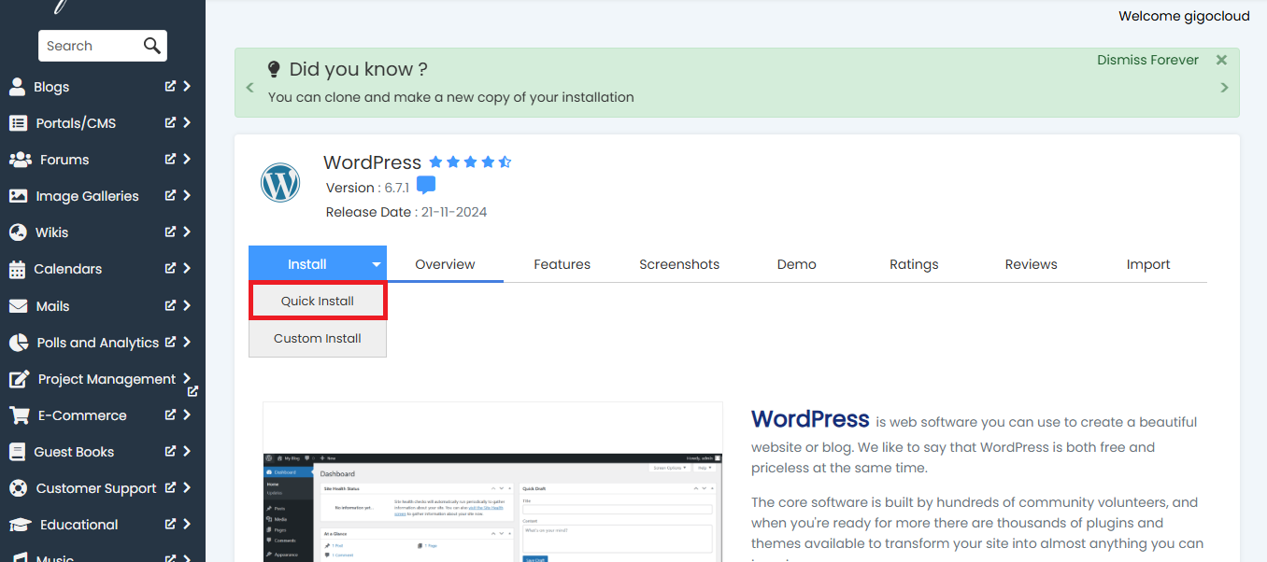Click the Customer Support lifebuoy icon

pos(18,488)
